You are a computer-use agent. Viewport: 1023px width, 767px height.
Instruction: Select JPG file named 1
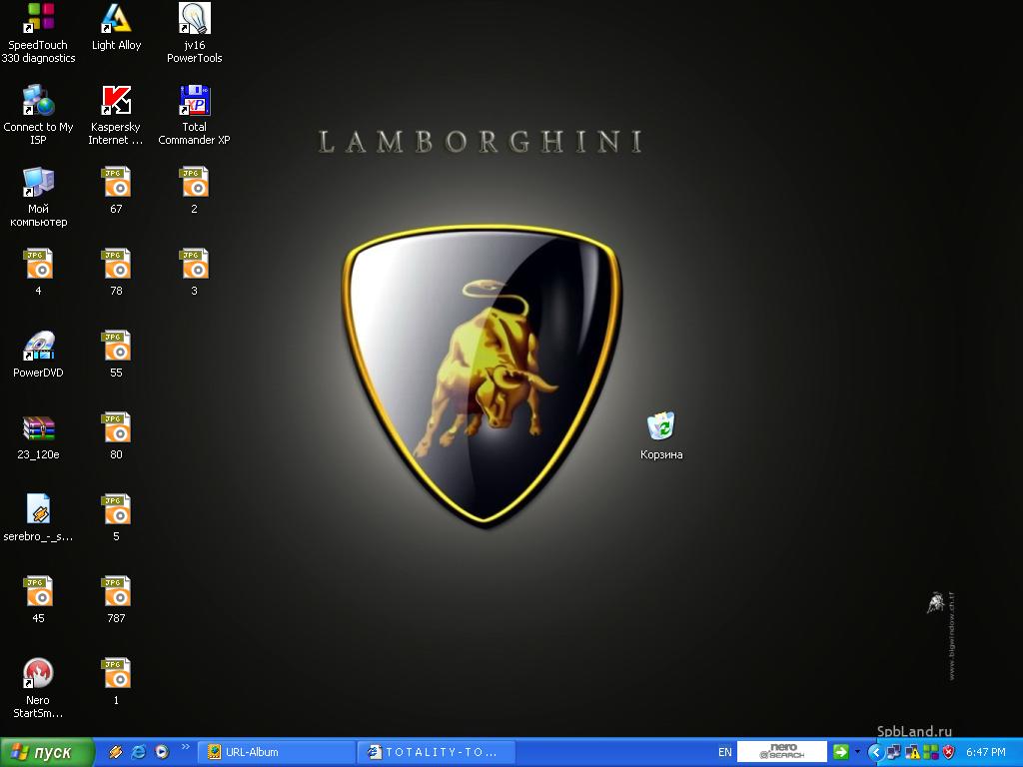point(116,682)
